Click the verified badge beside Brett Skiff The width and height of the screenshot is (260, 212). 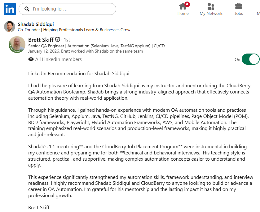click(58, 40)
